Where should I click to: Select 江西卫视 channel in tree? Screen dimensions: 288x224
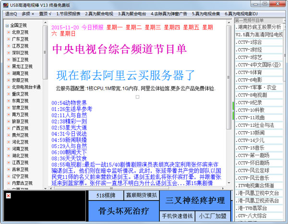click(x=20, y=162)
